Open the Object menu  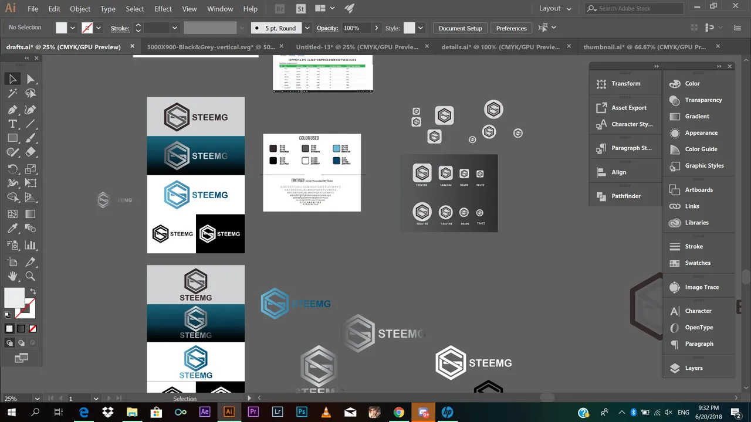(80, 9)
